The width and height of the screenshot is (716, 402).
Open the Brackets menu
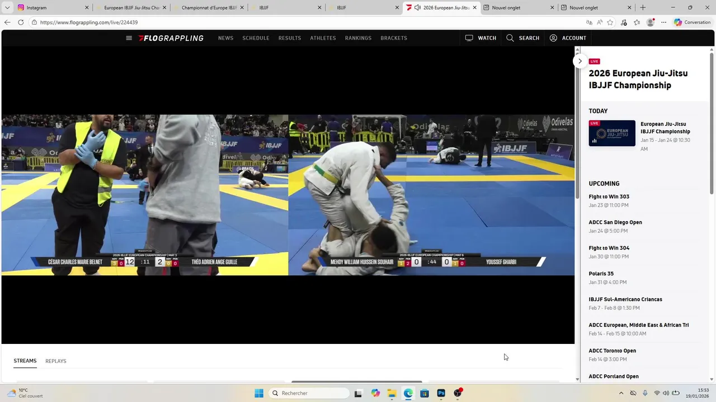(394, 38)
